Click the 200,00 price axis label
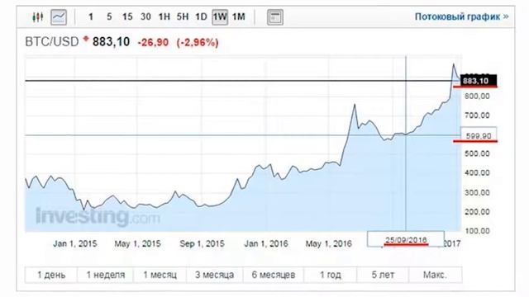The image size is (529, 297). [477, 212]
